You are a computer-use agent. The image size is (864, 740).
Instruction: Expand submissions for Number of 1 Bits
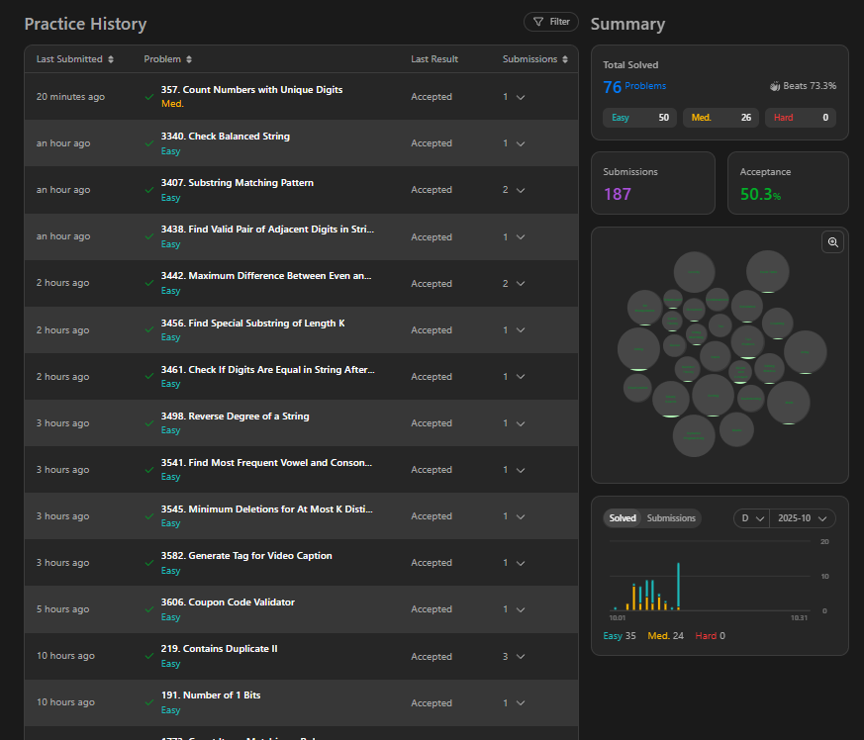(521, 703)
